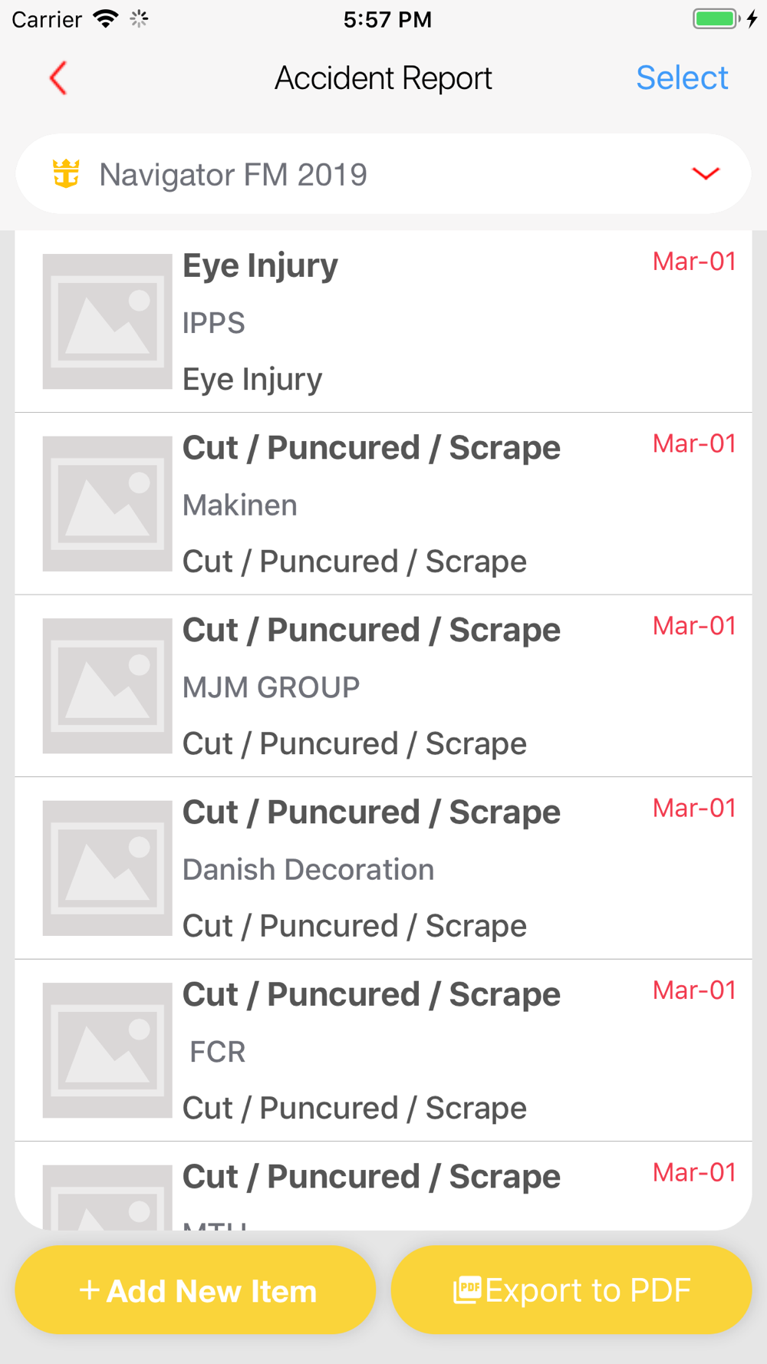Tap the plus icon on Add New Item
The height and width of the screenshot is (1364, 767).
tap(89, 1290)
